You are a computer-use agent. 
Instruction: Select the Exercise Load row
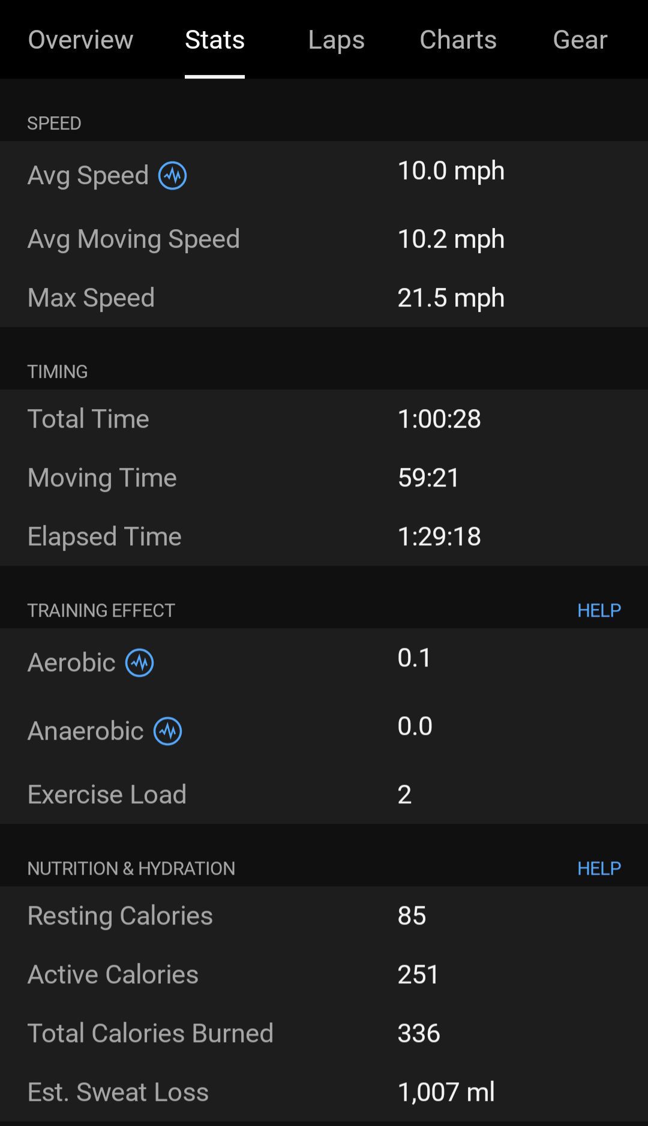click(324, 794)
